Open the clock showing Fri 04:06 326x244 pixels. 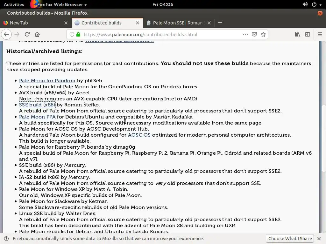pyautogui.click(x=163, y=4)
